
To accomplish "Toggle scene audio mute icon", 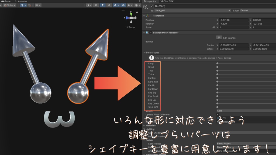I will pos(109,5).
